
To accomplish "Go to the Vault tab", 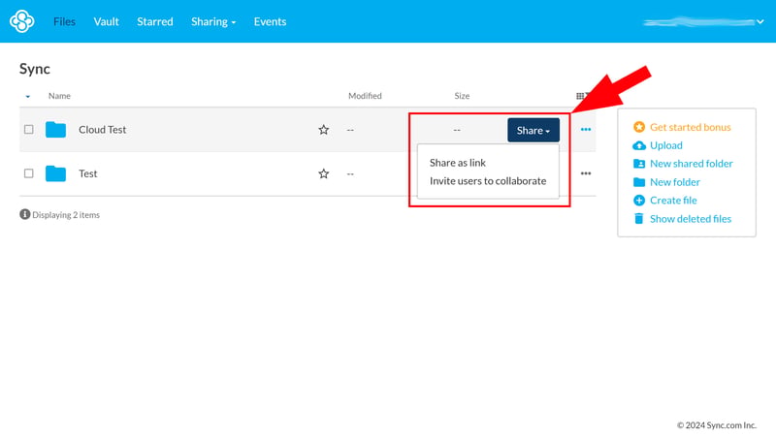I will [x=106, y=21].
